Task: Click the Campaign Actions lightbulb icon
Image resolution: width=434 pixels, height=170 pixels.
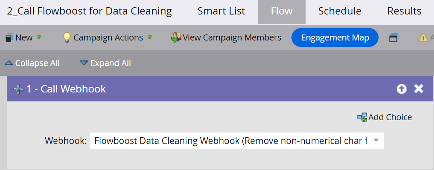Action: pos(67,37)
